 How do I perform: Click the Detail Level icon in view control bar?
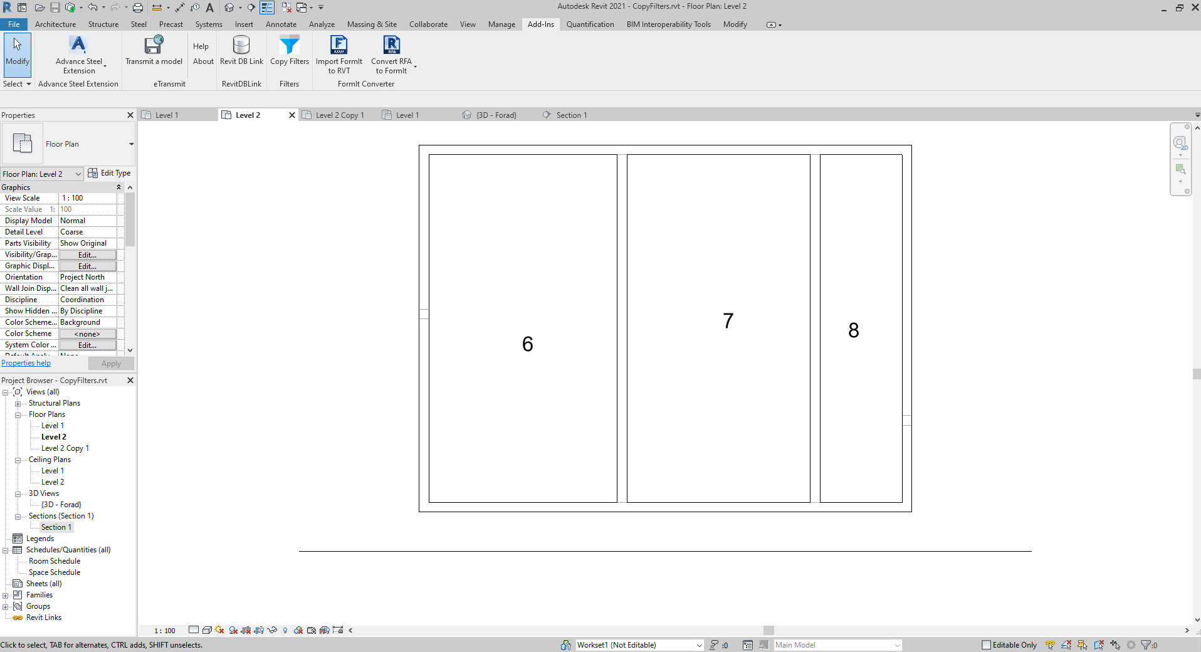click(194, 630)
